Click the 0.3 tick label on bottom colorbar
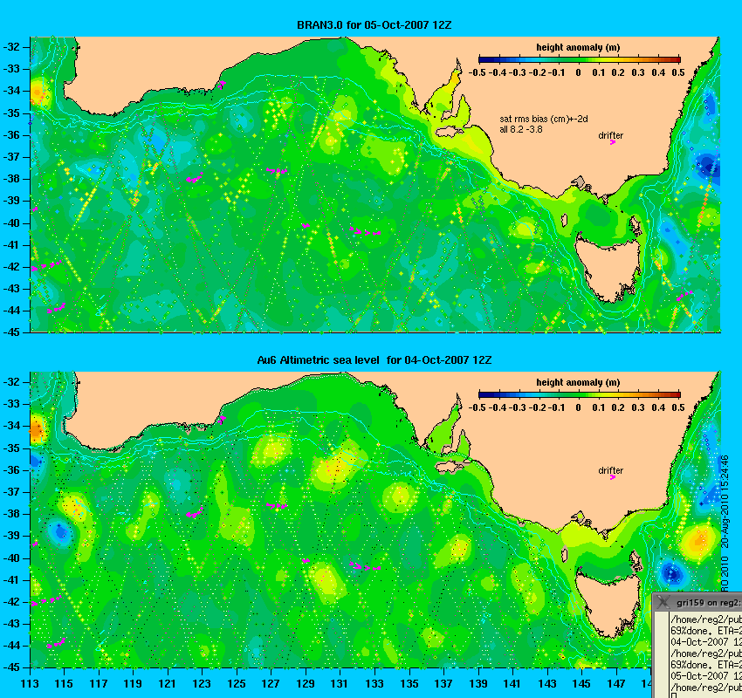Viewport: 742px width, 698px height. 638,407
